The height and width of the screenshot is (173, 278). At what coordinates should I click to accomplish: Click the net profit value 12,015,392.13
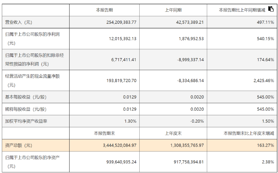(123, 39)
